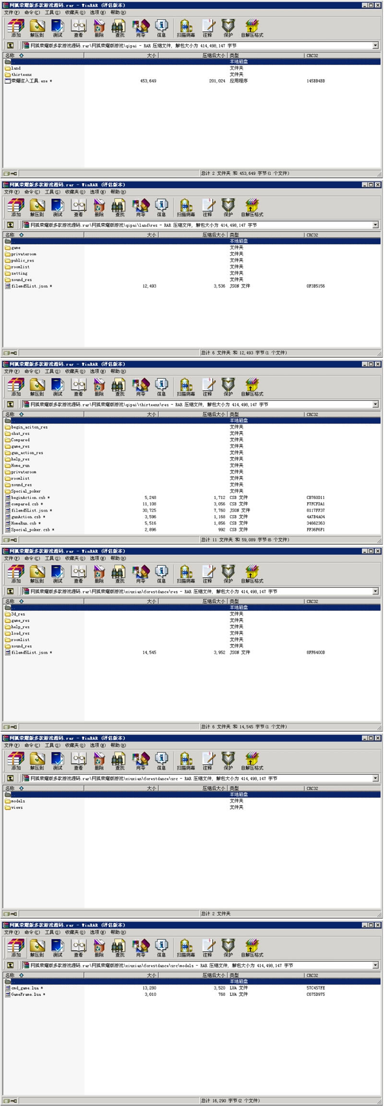Click 查找 (Find) binoculars in the forestdance\res window
384x1106 pixels.
(120, 574)
